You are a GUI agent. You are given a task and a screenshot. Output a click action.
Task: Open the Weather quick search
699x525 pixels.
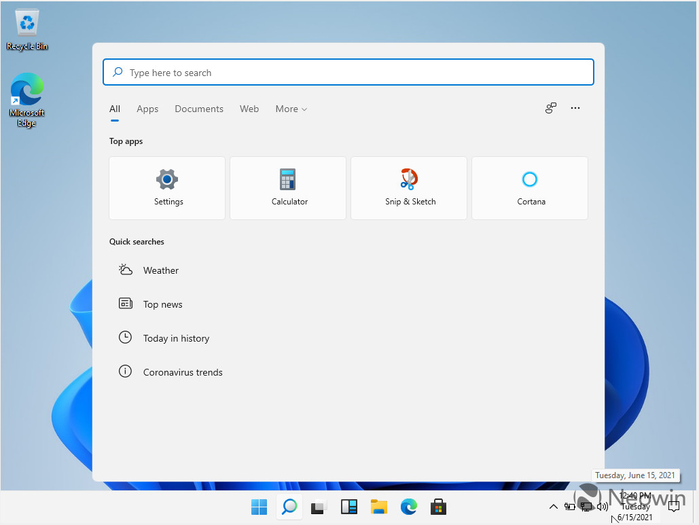point(161,270)
